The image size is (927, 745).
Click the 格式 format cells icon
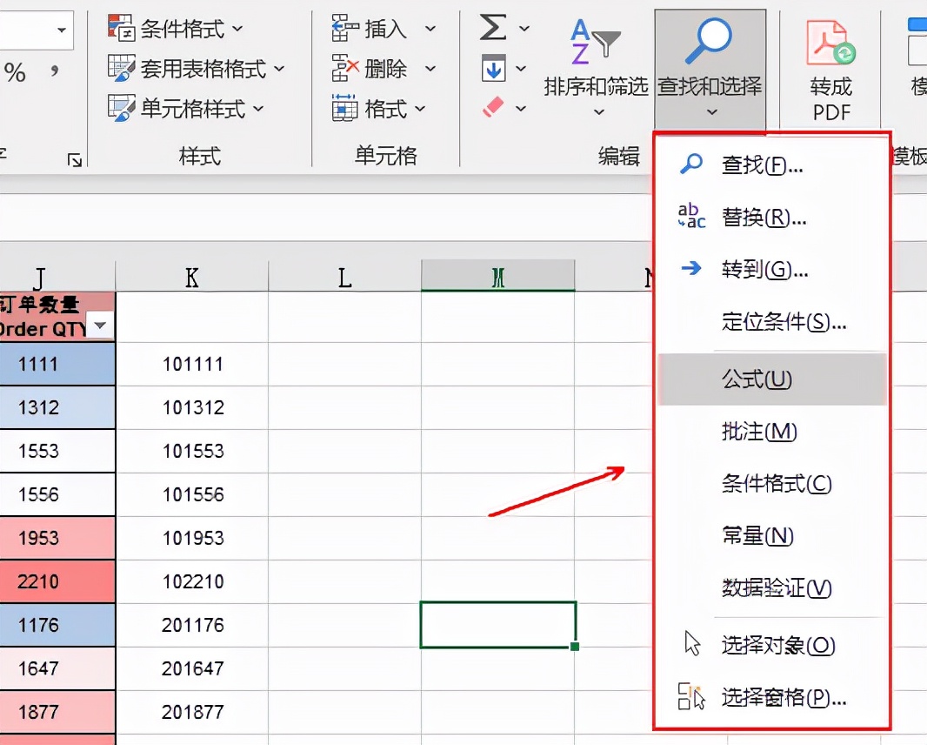pos(345,108)
